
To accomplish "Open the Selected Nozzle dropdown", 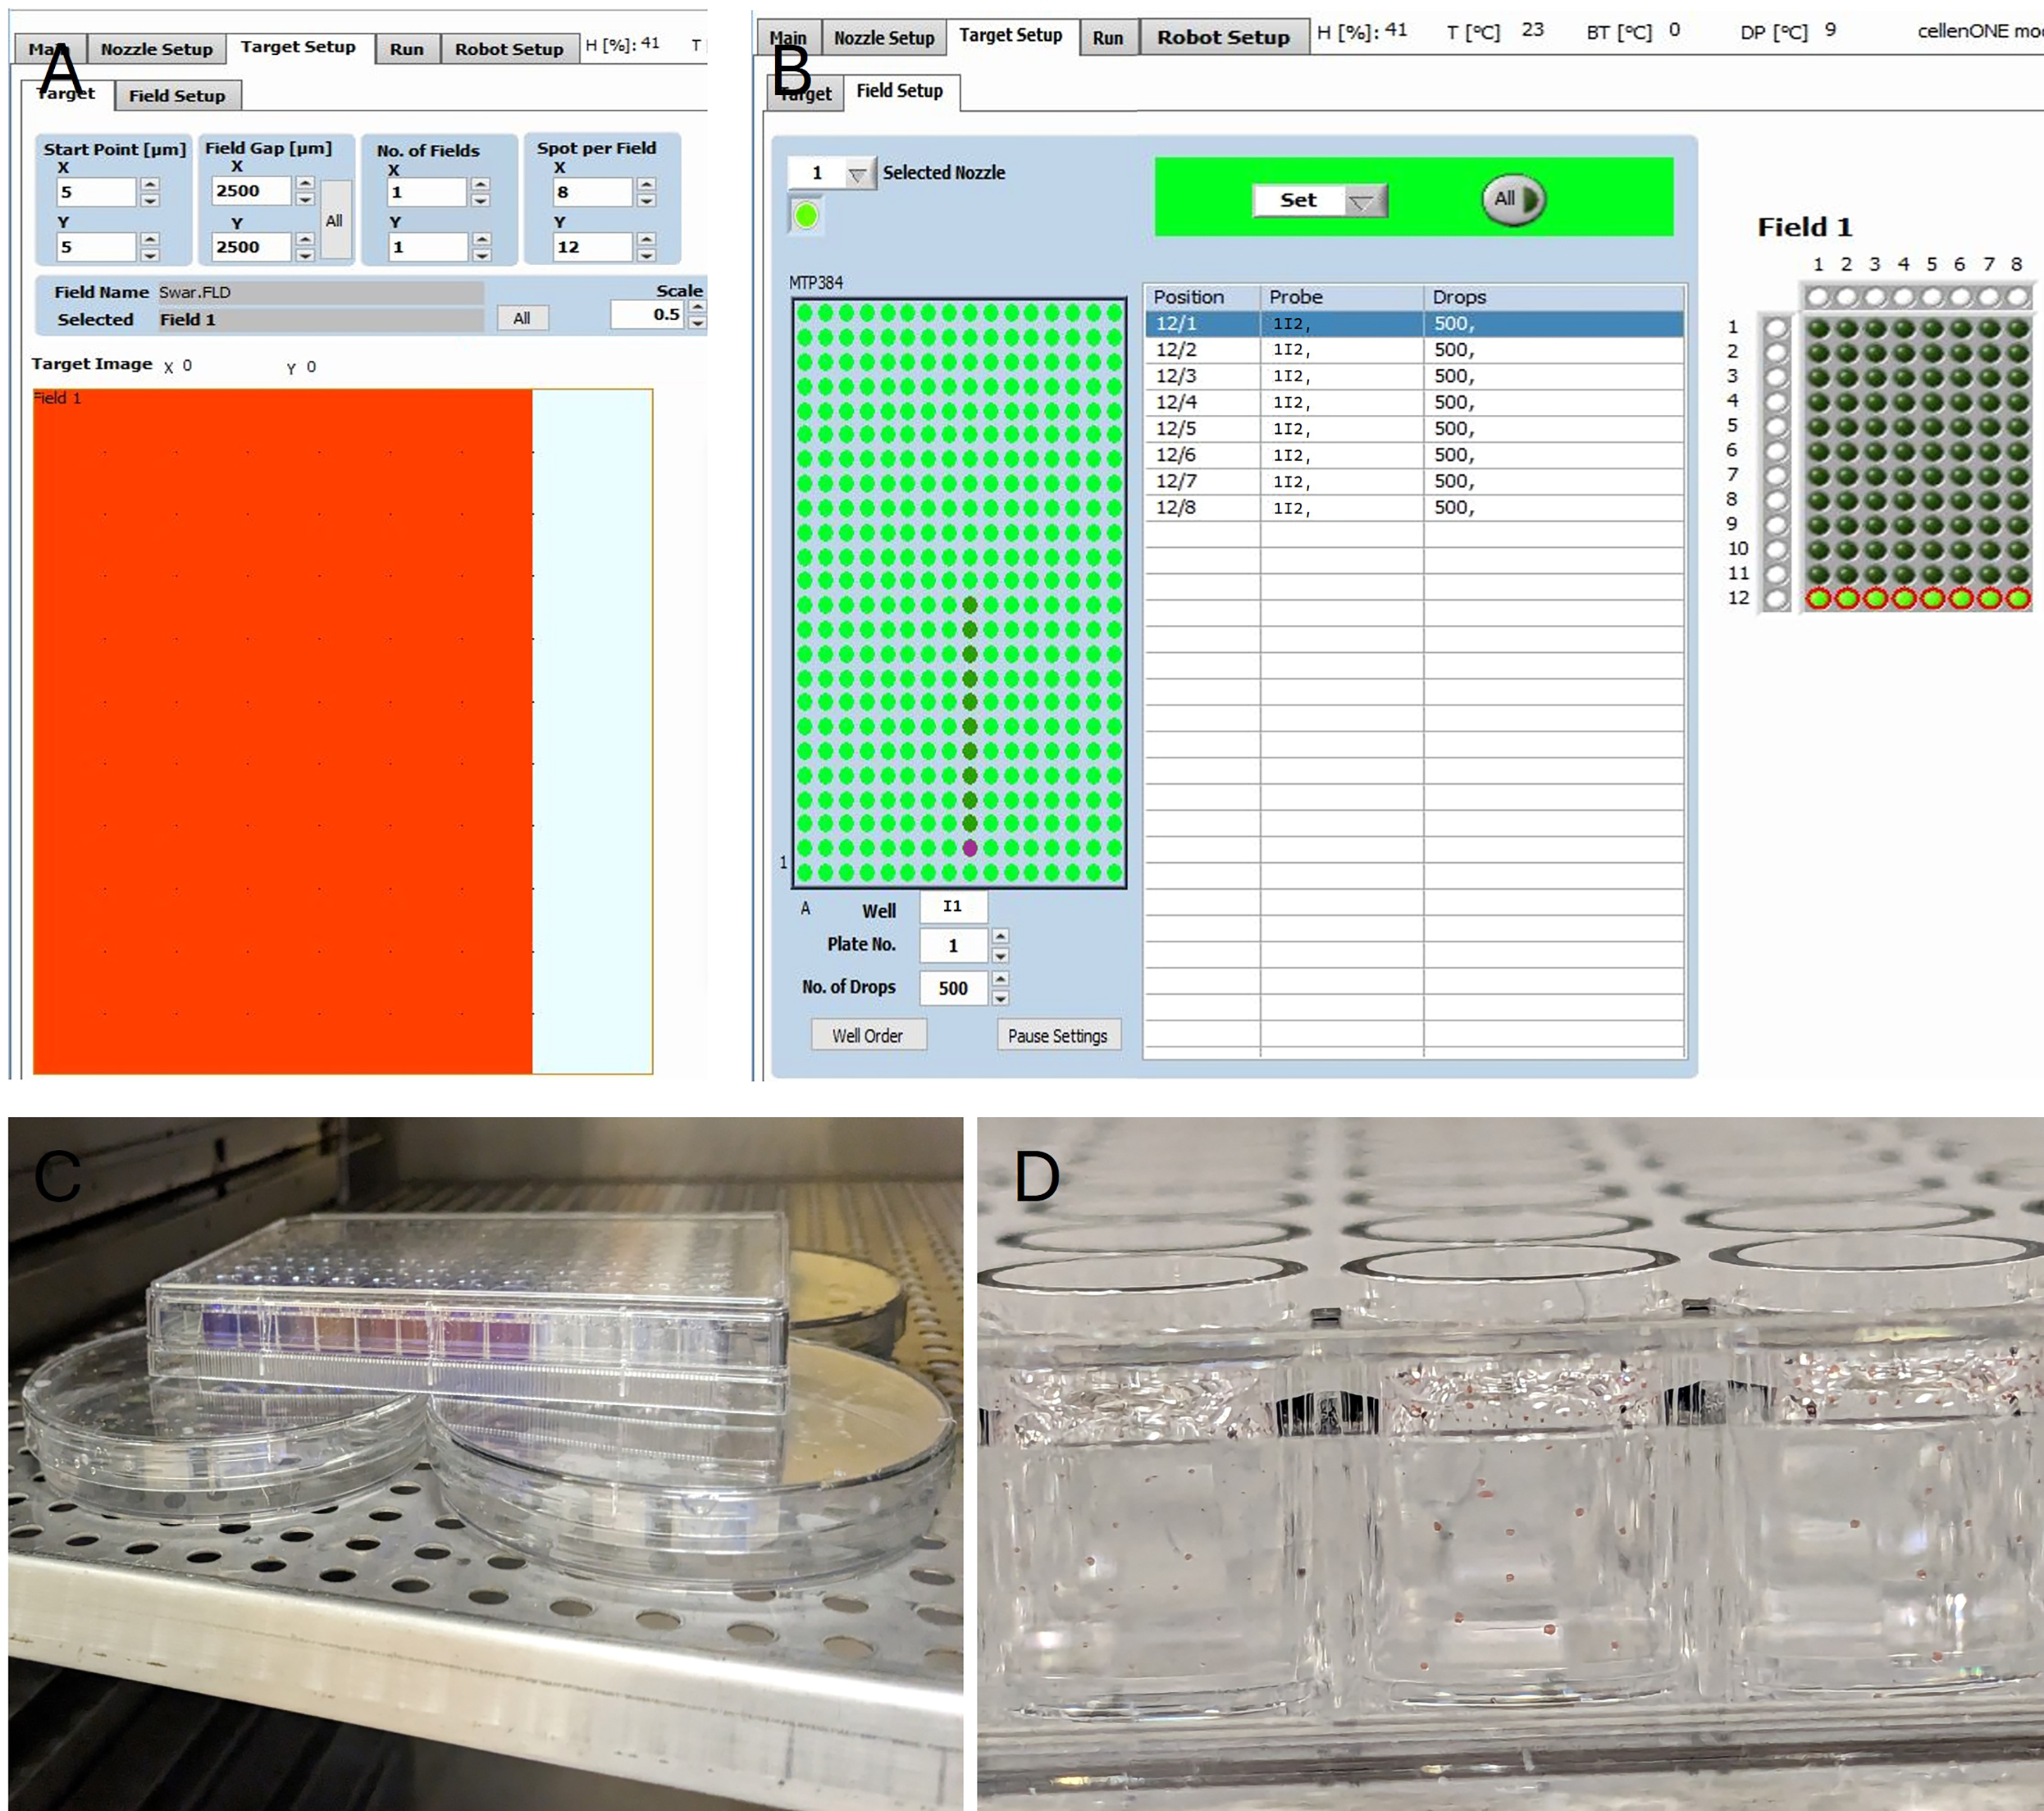I will [x=857, y=174].
